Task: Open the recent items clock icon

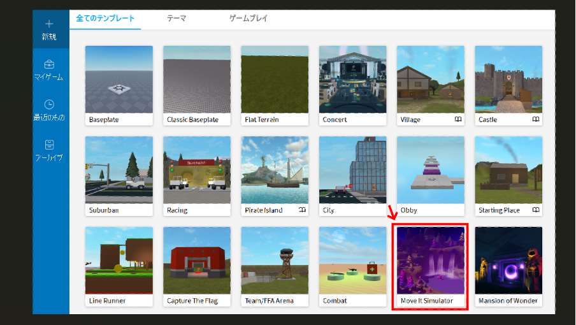Action: [50, 105]
